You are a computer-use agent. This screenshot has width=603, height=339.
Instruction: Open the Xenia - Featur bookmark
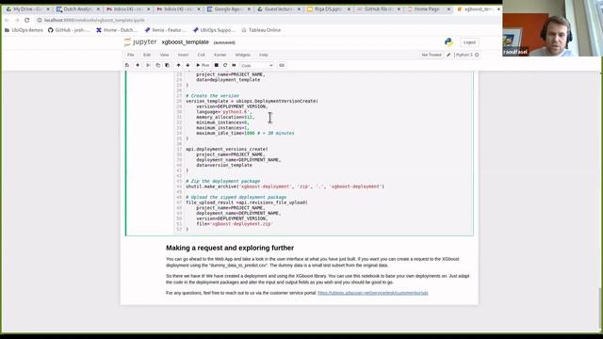coord(166,30)
